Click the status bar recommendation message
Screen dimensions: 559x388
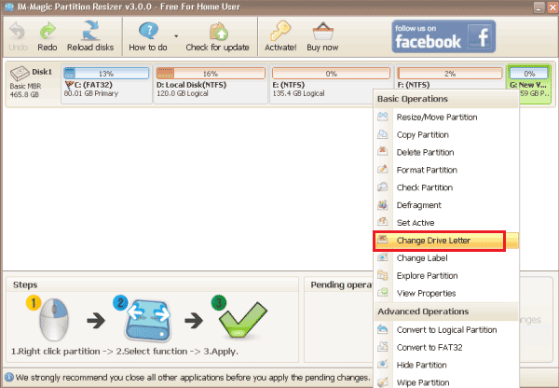[x=193, y=378]
